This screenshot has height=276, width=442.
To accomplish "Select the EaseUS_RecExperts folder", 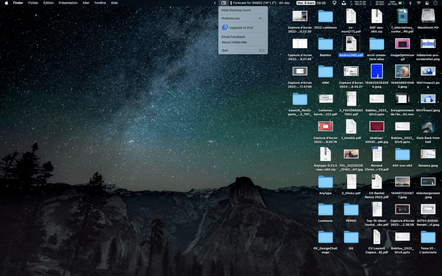I will 300,99.
